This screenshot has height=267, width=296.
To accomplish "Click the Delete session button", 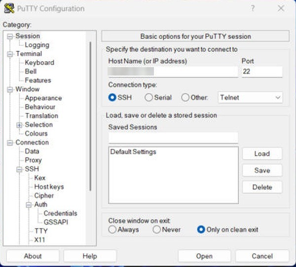I will pyautogui.click(x=262, y=187).
